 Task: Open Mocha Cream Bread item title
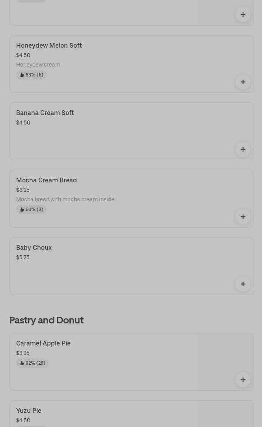pos(47,180)
